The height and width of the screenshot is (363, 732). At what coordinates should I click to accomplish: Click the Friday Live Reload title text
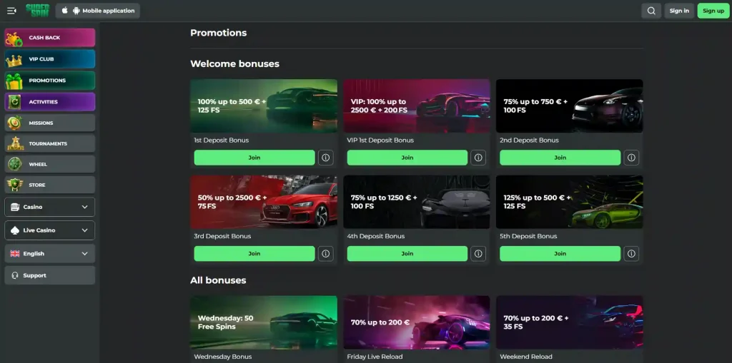(375, 357)
